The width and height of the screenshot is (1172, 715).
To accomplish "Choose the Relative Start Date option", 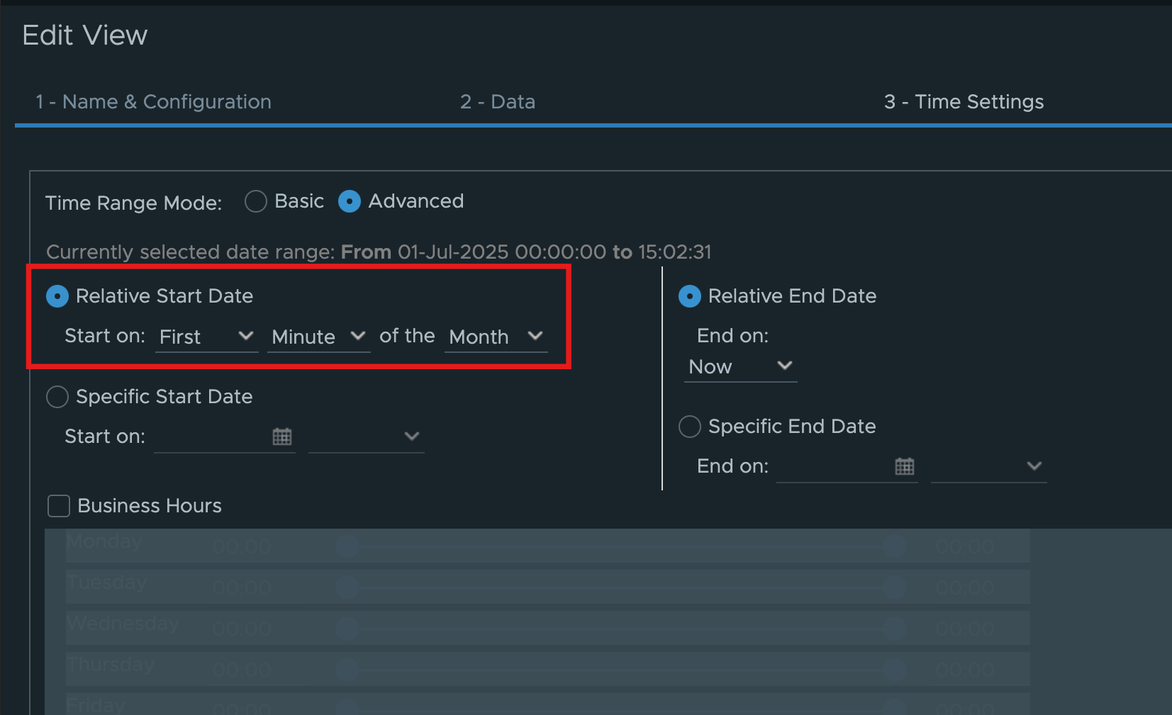I will click(57, 296).
